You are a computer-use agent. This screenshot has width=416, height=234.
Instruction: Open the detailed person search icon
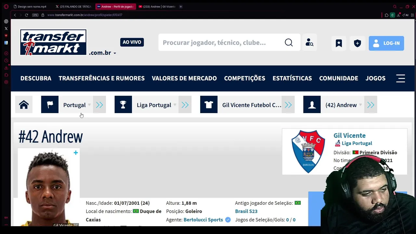click(309, 43)
